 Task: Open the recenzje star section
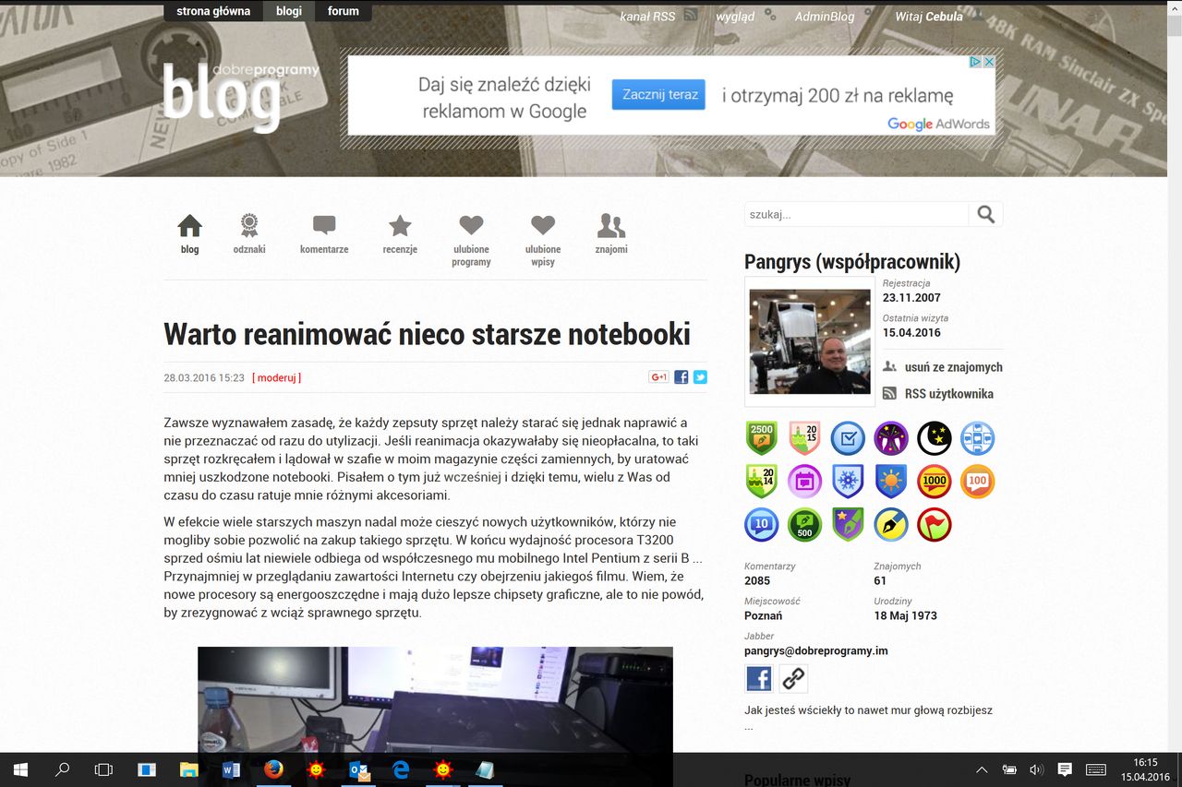[x=400, y=233]
